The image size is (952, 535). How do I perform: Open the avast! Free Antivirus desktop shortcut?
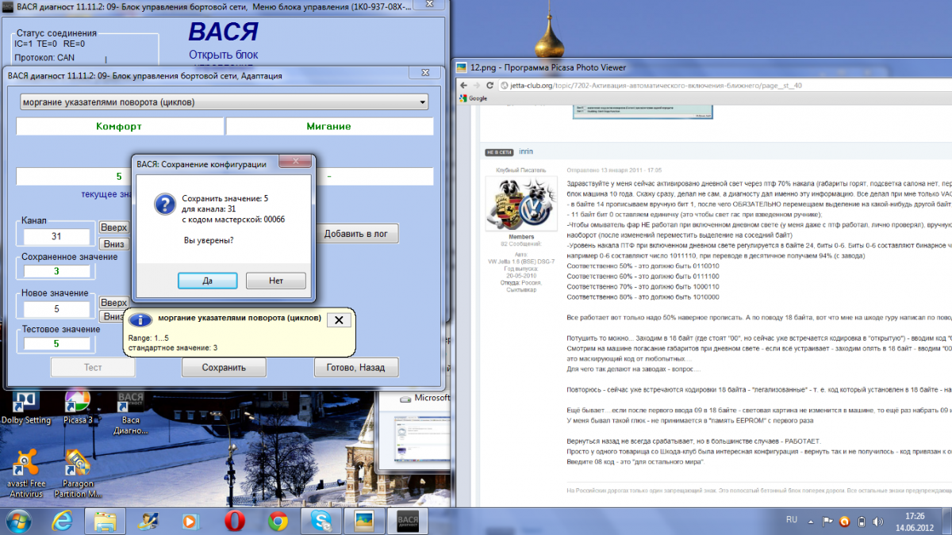[x=25, y=473]
